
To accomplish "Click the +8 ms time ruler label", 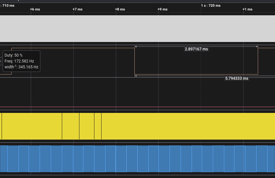I will (x=120, y=9).
